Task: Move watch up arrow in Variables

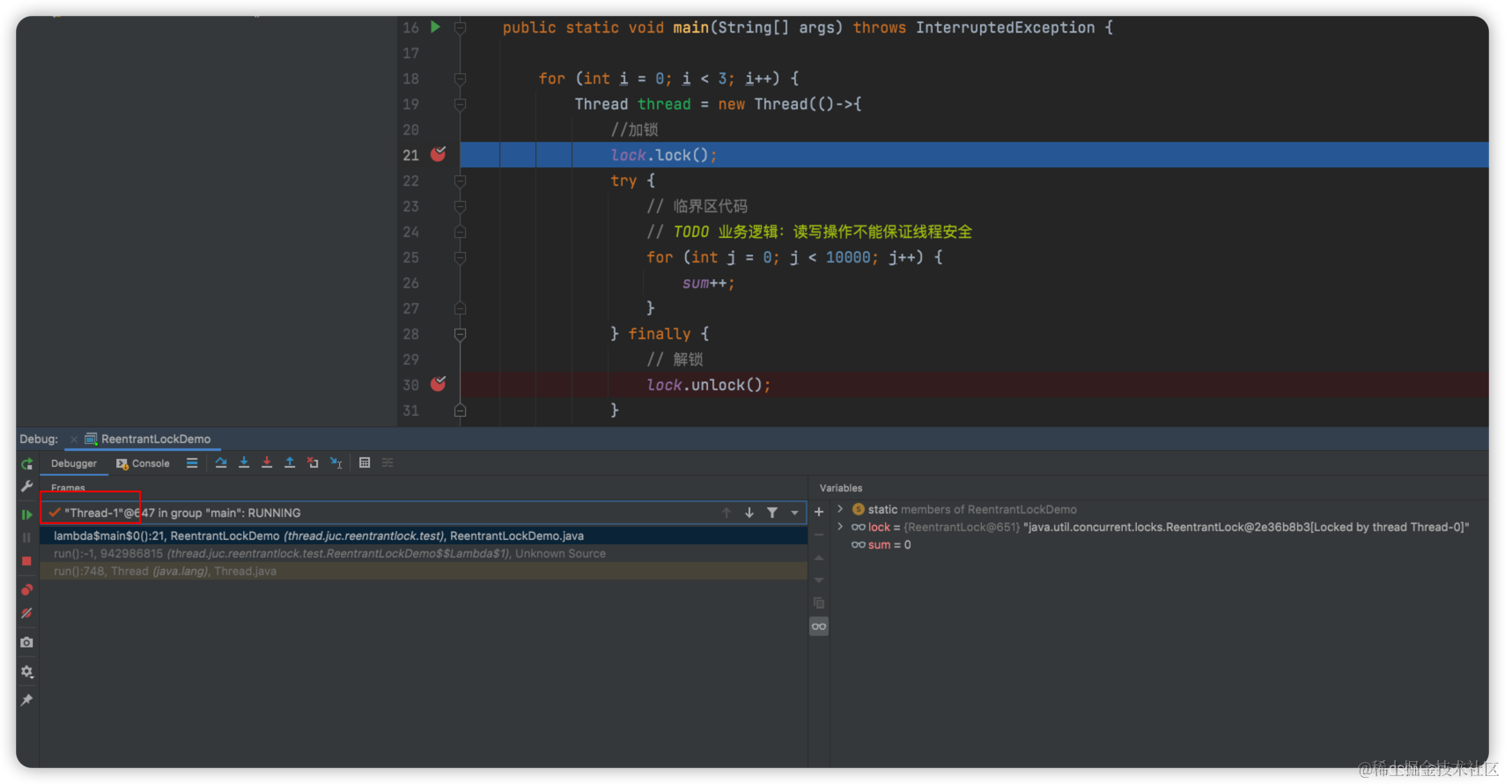Action: point(819,558)
